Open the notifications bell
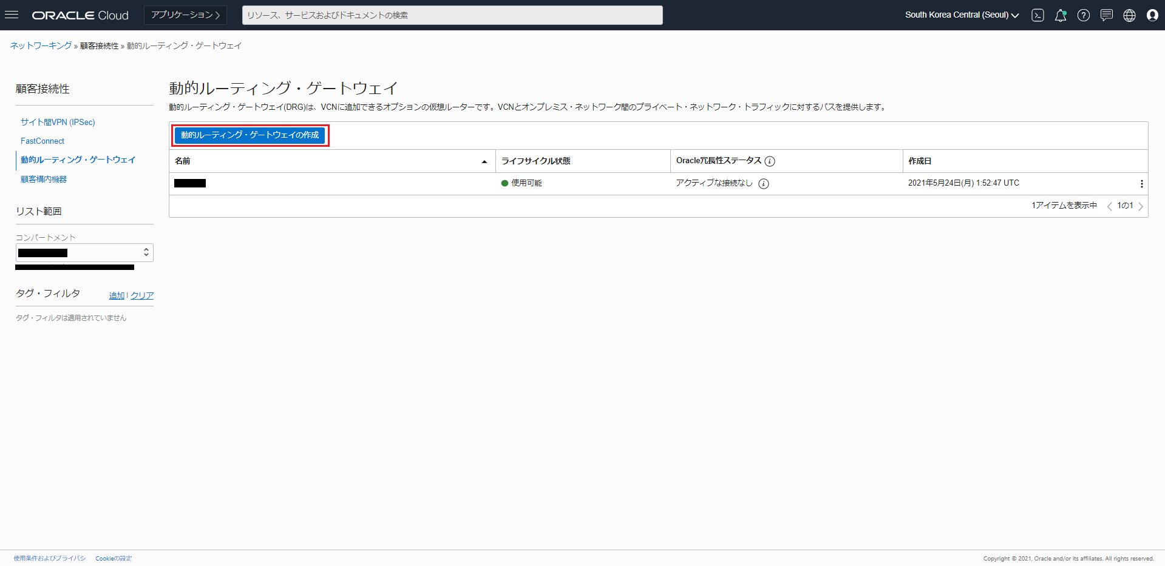This screenshot has height=566, width=1165. pos(1061,15)
